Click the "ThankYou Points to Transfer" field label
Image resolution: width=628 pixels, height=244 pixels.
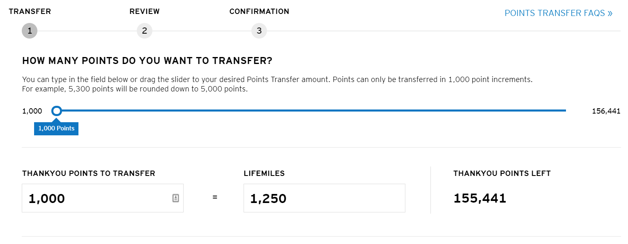tap(89, 173)
